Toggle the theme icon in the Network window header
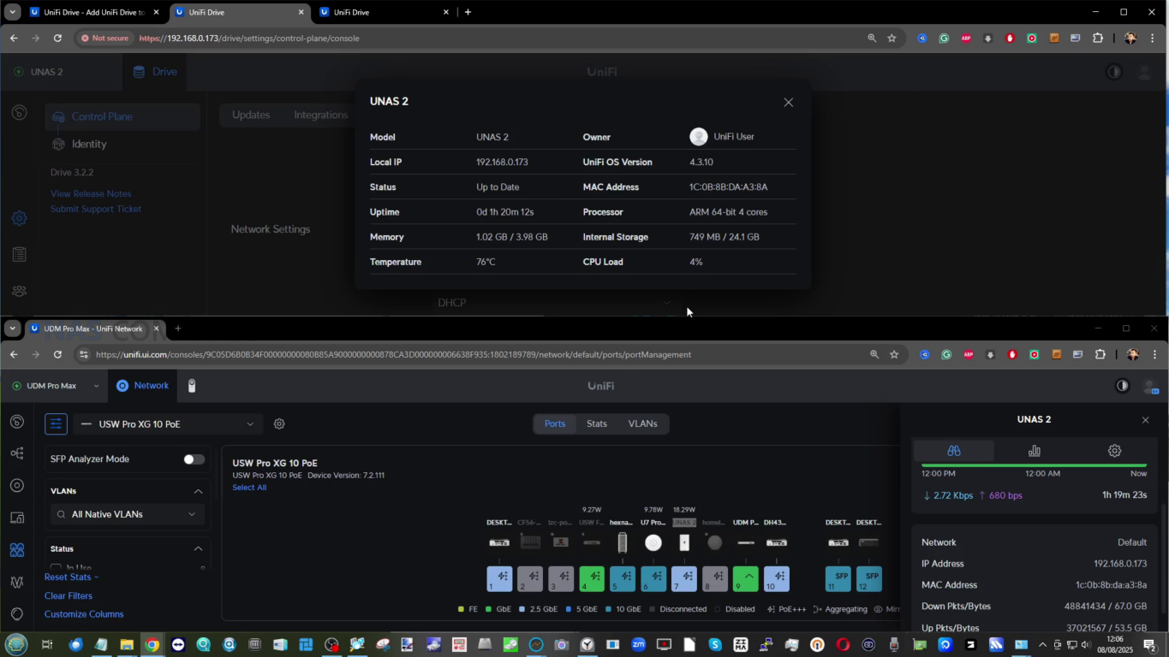 1123,386
